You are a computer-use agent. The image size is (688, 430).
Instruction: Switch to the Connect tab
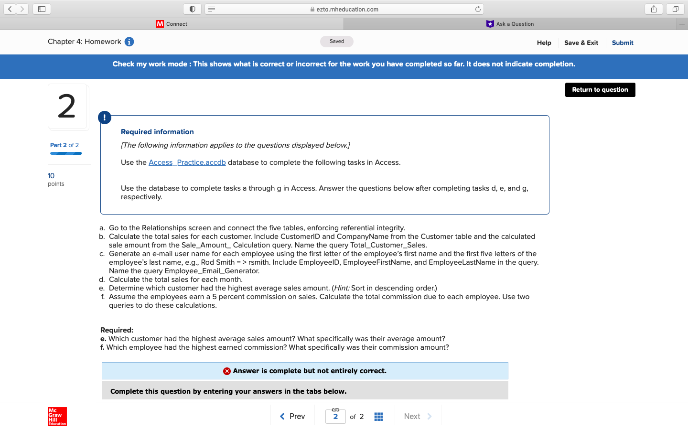coord(172,23)
